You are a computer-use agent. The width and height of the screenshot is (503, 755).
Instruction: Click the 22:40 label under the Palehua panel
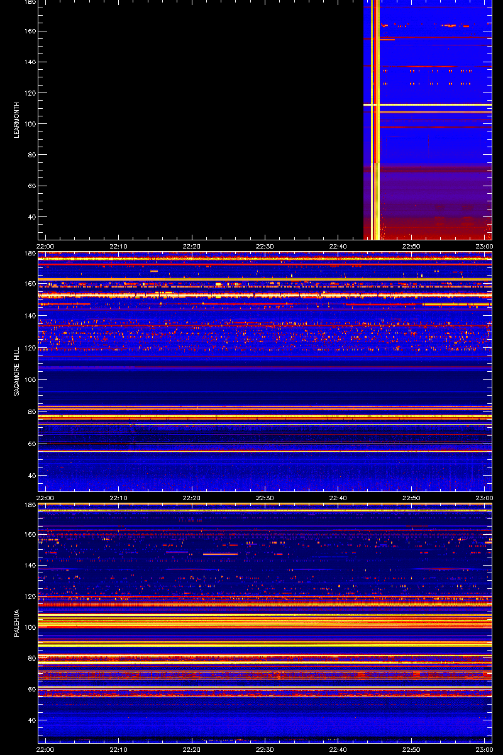pyautogui.click(x=338, y=749)
